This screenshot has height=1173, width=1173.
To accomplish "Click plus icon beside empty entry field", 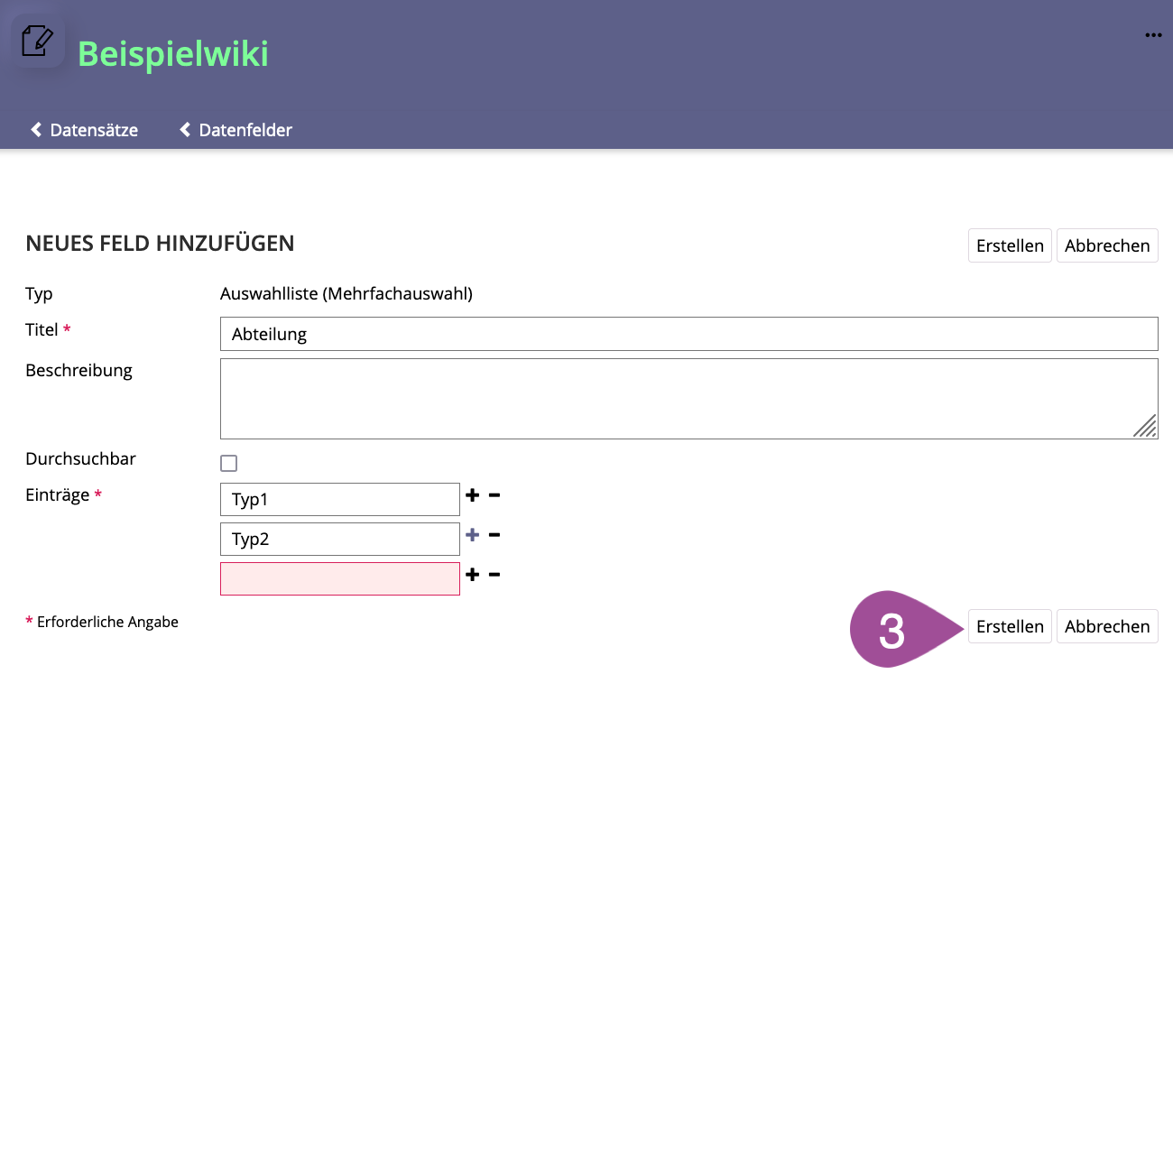I will [x=472, y=575].
